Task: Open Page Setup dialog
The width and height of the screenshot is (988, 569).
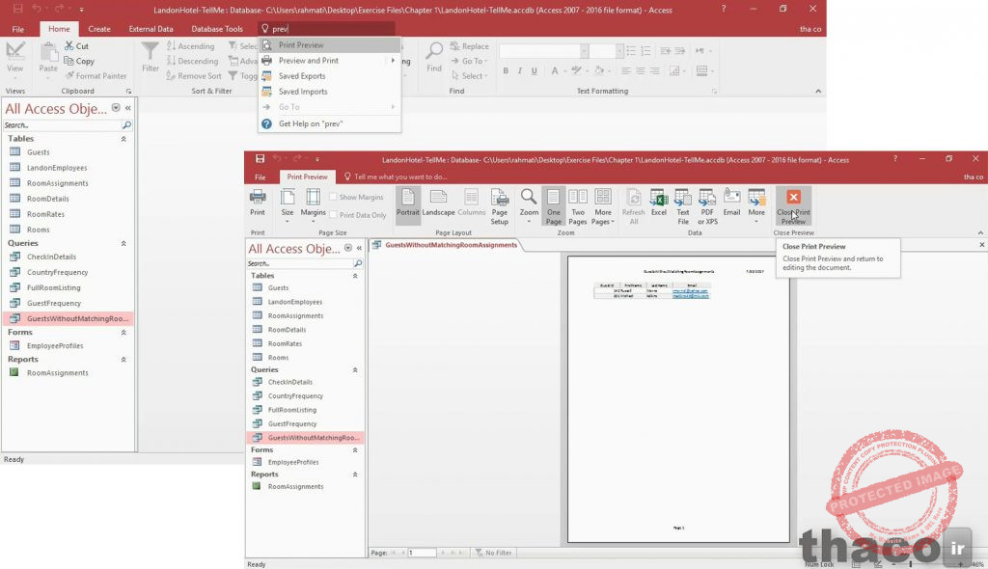Action: coord(500,206)
